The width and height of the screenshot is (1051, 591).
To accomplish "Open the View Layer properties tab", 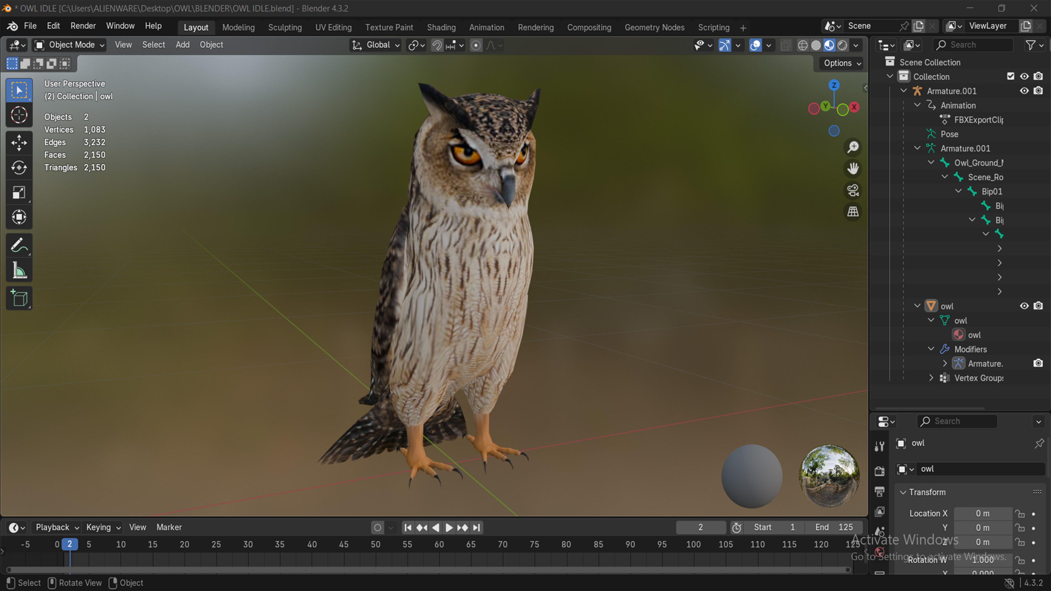I will pos(880,511).
